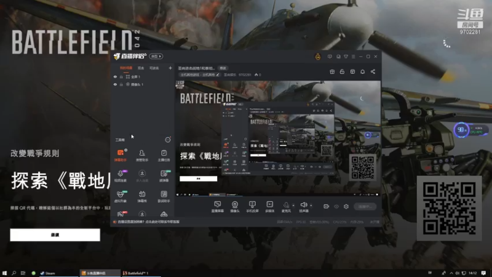Click the small gear badge on 弹幕助手
Image resolution: width=492 pixels, height=277 pixels.
pyautogui.click(x=126, y=150)
